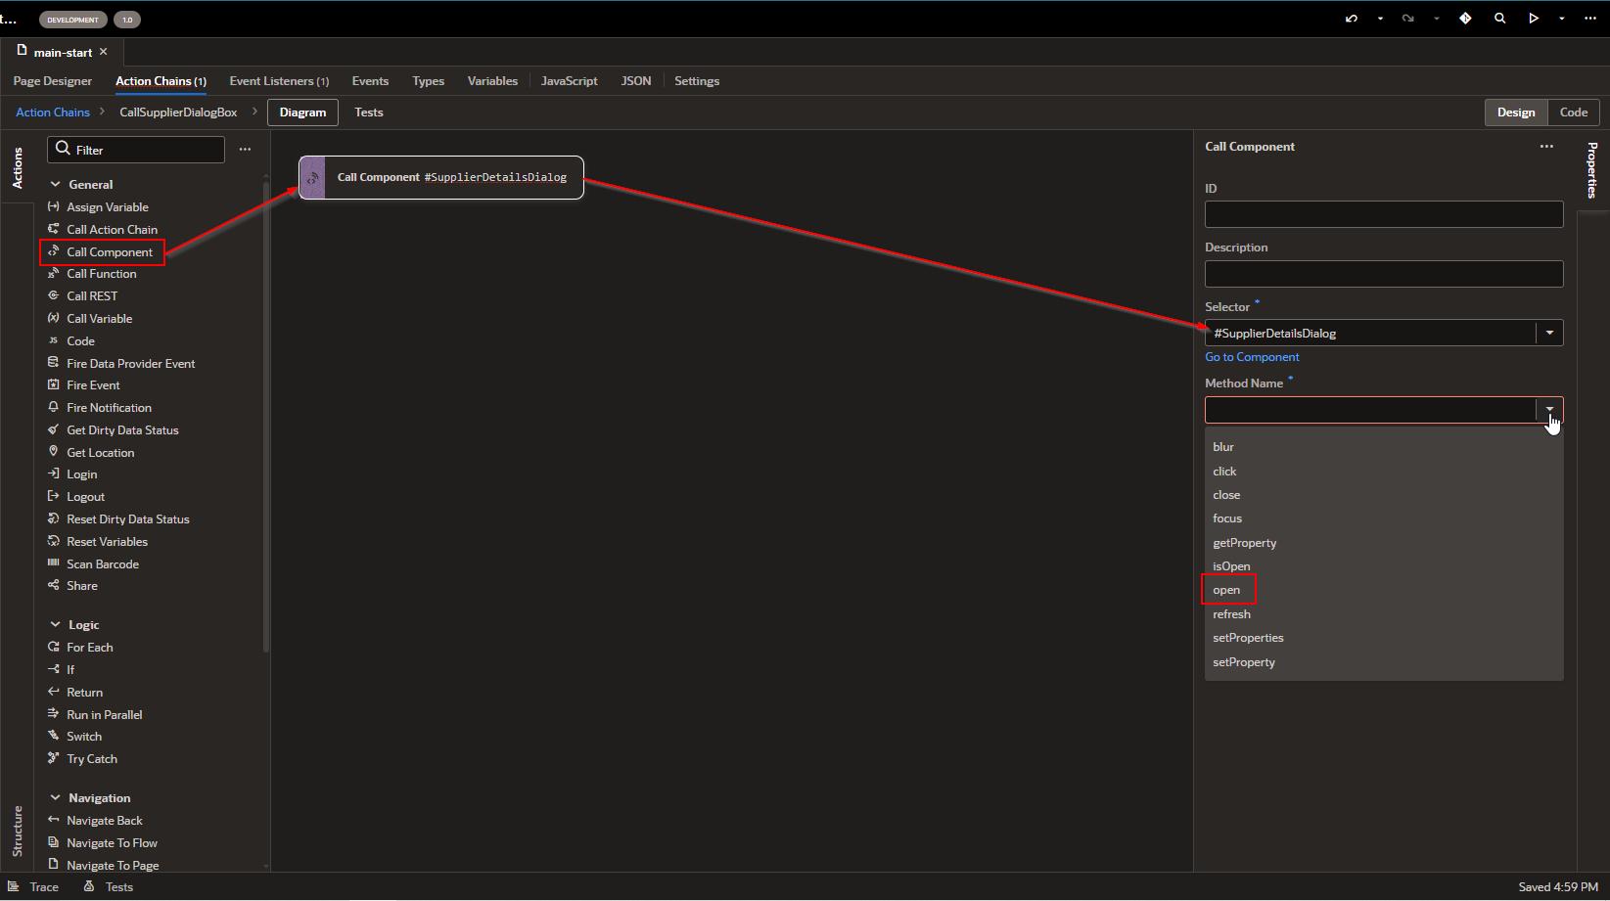Select the Call REST action icon

[x=54, y=295]
